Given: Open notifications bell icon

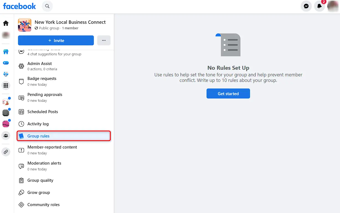Looking at the screenshot, I should pos(320,6).
